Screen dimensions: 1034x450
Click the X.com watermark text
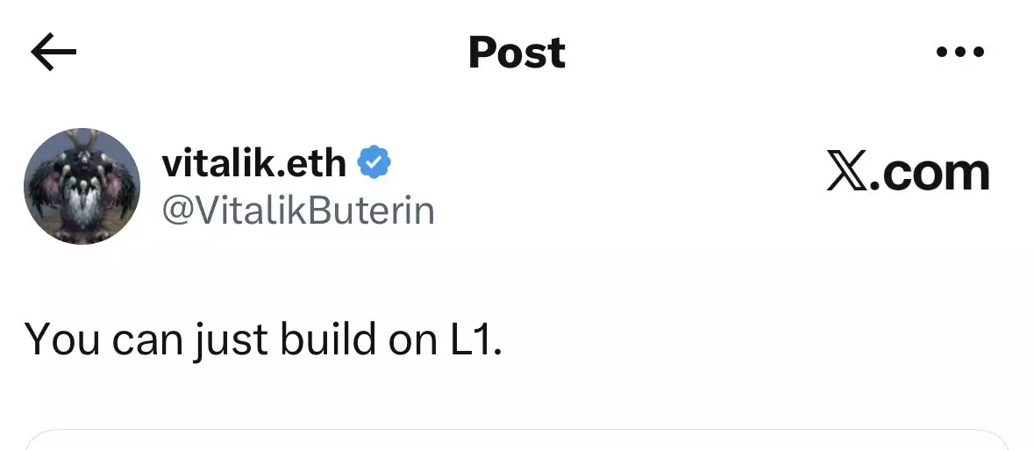pyautogui.click(x=908, y=173)
